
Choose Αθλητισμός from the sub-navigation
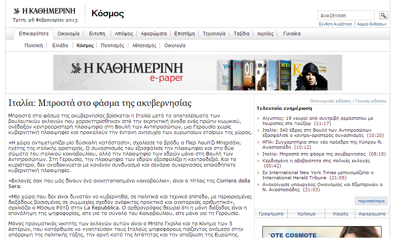(x=144, y=46)
